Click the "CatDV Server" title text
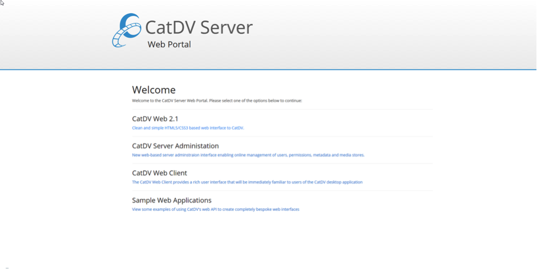Screen dimensions: 537x269 pyautogui.click(x=199, y=27)
